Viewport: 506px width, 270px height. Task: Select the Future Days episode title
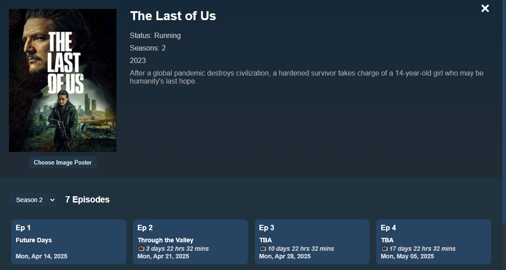click(34, 240)
